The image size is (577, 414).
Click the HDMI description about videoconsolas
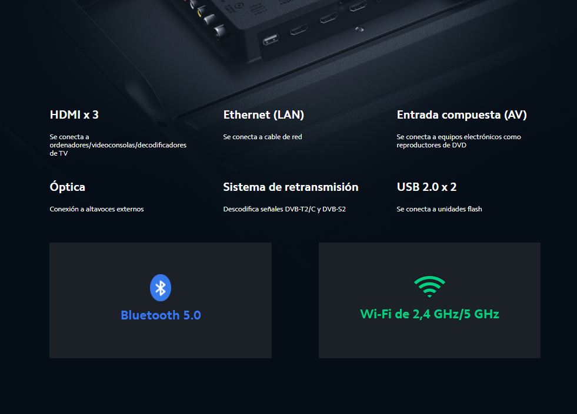[118, 144]
